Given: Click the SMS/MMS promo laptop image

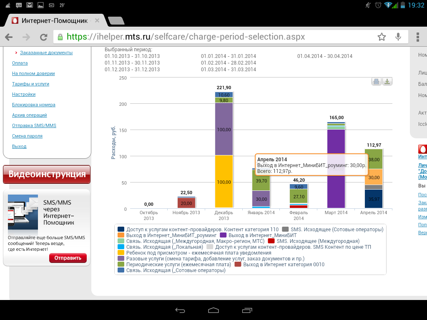Looking at the screenshot, I should coord(23,212).
